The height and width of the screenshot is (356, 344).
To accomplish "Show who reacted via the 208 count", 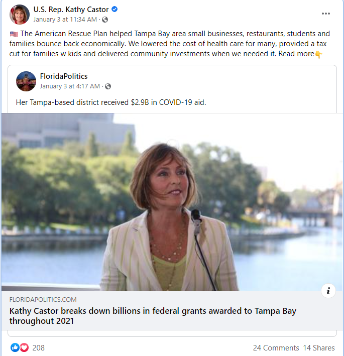I will click(x=39, y=347).
